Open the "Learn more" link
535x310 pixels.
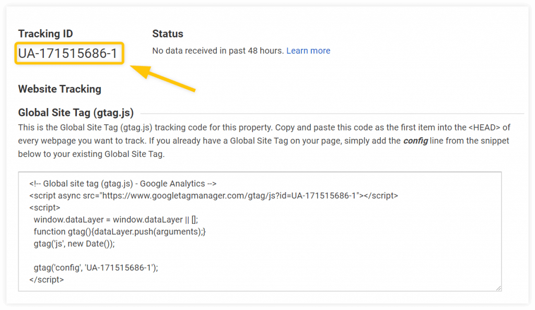[x=308, y=51]
